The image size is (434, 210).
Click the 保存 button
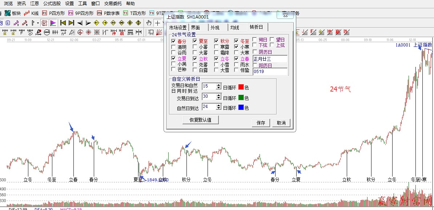(x=261, y=123)
